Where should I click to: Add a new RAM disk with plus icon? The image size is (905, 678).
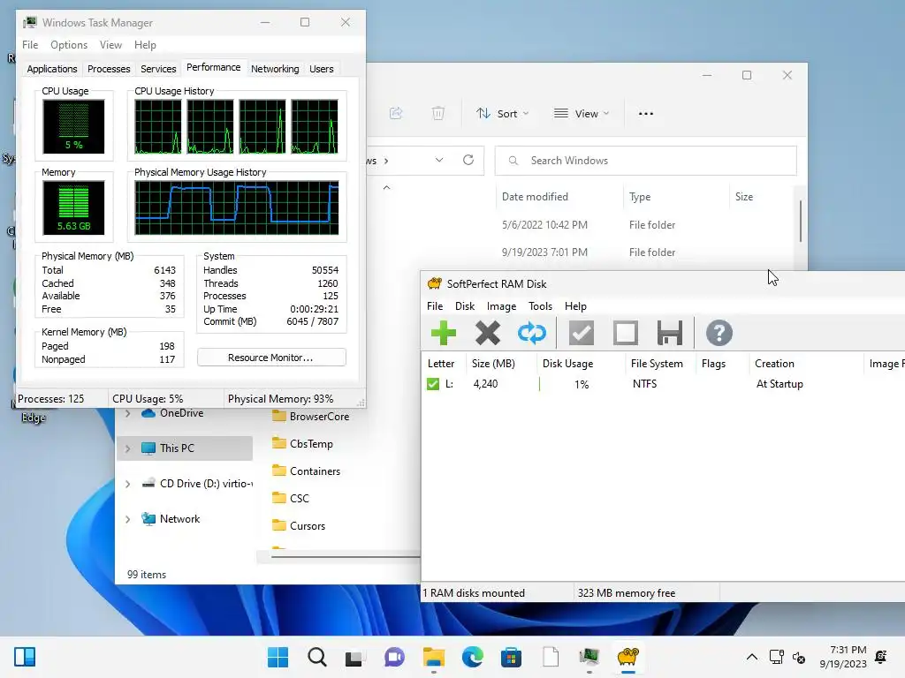tap(444, 333)
